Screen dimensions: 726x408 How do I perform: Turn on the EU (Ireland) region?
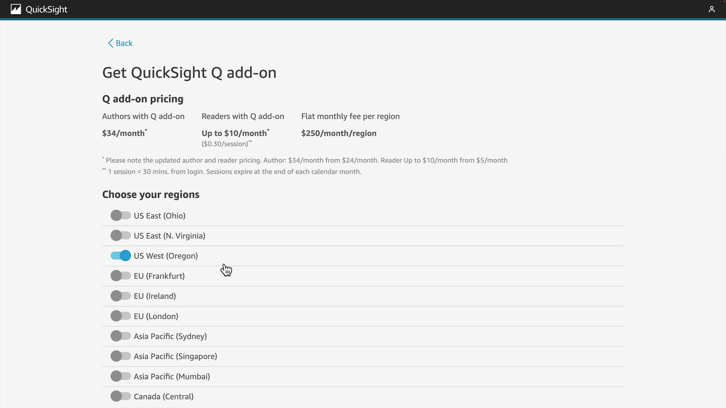coord(121,296)
